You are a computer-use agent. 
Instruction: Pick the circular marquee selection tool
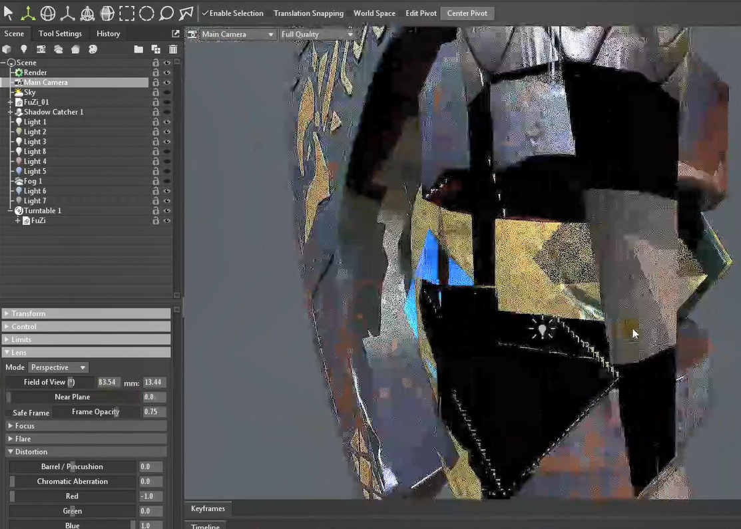(x=146, y=13)
